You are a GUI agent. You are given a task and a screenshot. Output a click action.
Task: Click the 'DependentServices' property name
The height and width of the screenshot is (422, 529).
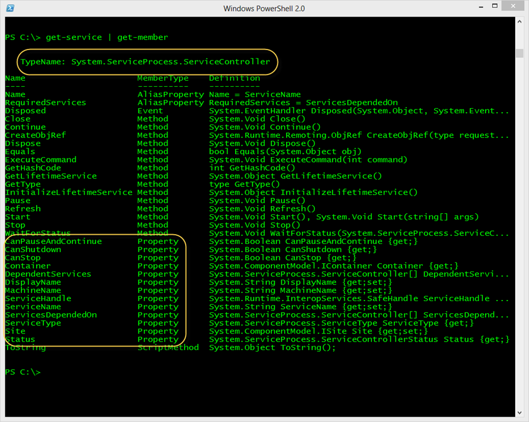(x=48, y=274)
